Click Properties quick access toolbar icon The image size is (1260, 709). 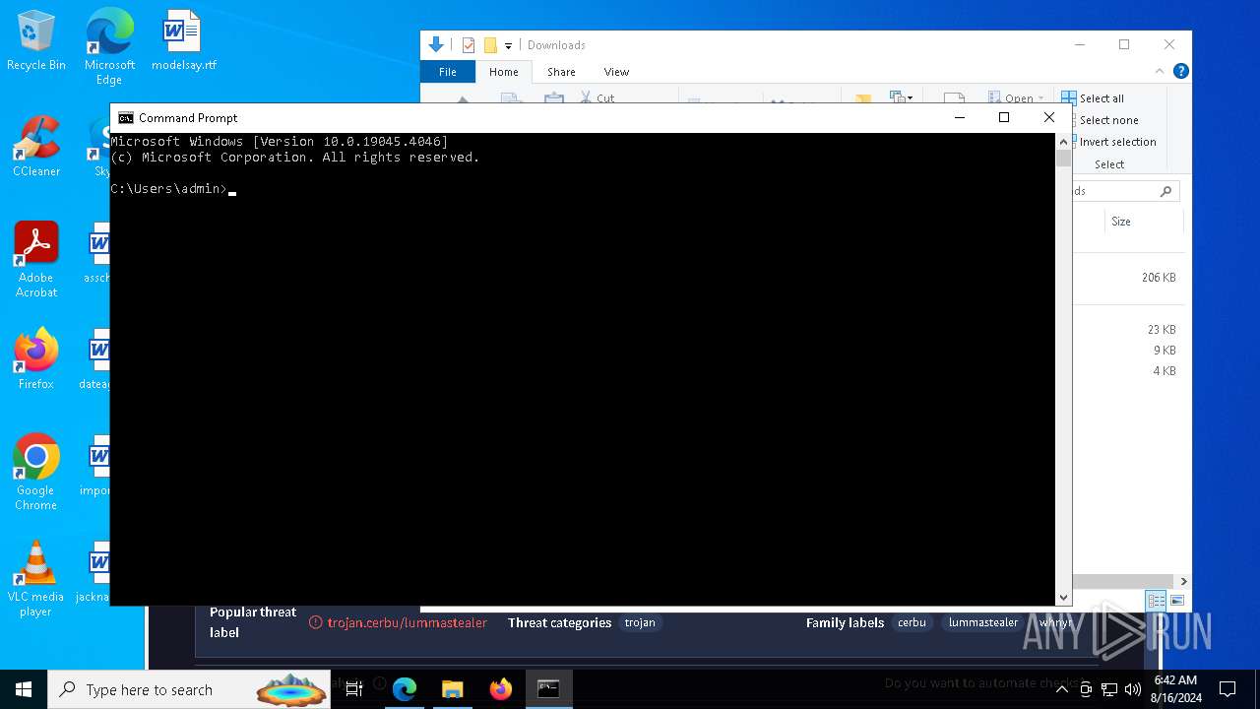tap(469, 45)
